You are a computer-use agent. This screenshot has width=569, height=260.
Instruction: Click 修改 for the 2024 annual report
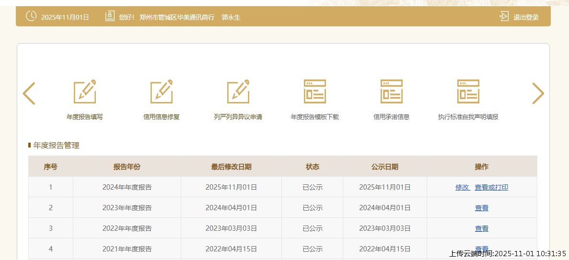coord(462,187)
